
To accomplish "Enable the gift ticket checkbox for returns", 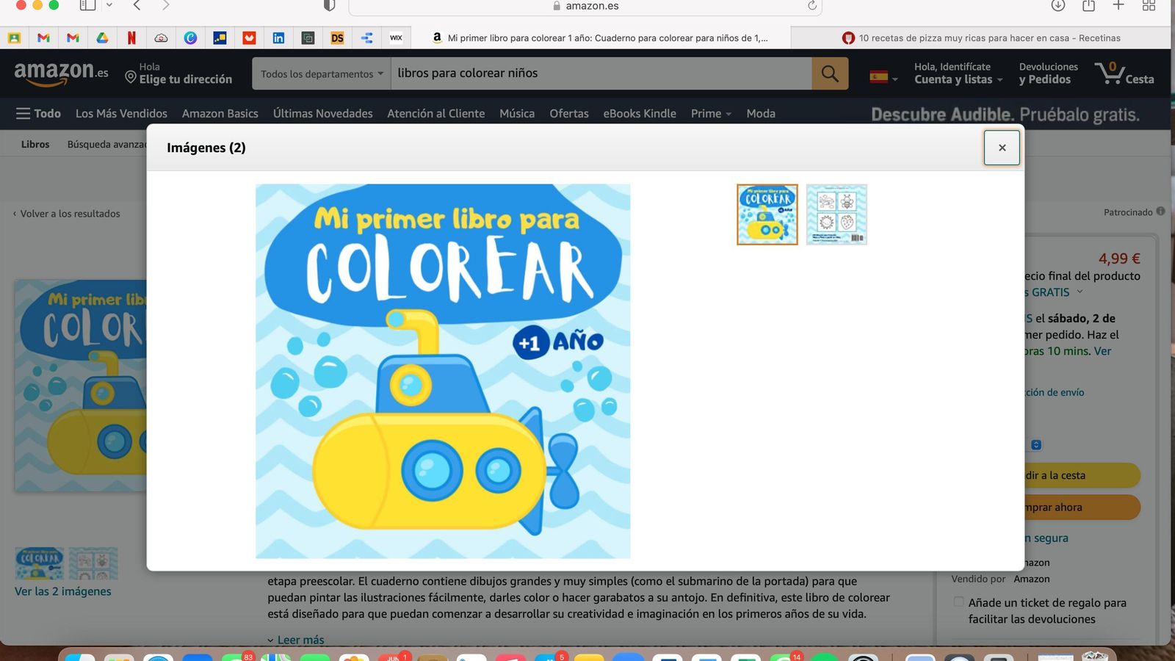I will coord(958,602).
